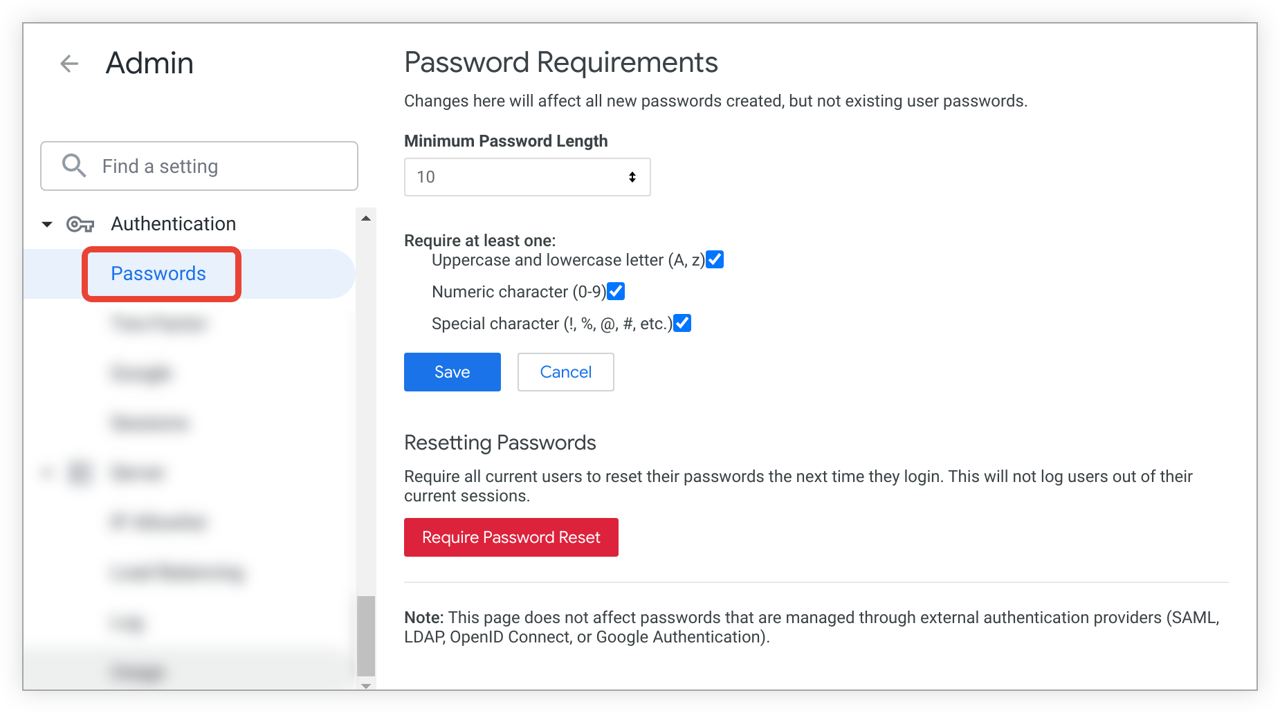Cancel the password requirement changes
The height and width of the screenshot is (713, 1280).
point(565,372)
